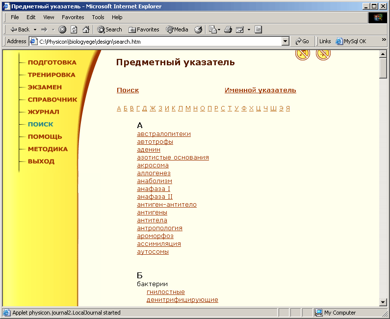Open the азотистые основания entry
Viewport: 390px width, 319px height.
coord(173,158)
